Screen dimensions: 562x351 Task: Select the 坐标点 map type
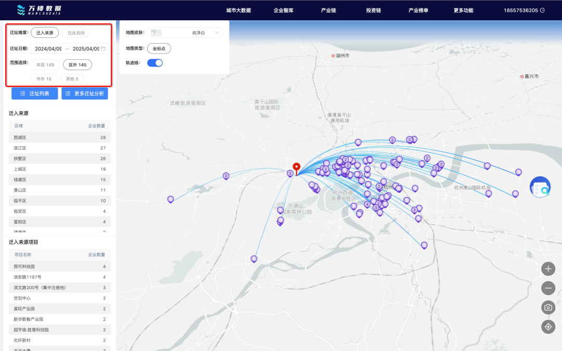[x=159, y=48]
